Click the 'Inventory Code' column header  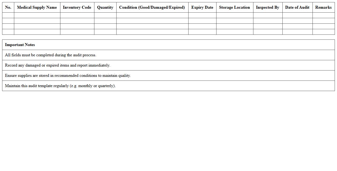click(77, 7)
